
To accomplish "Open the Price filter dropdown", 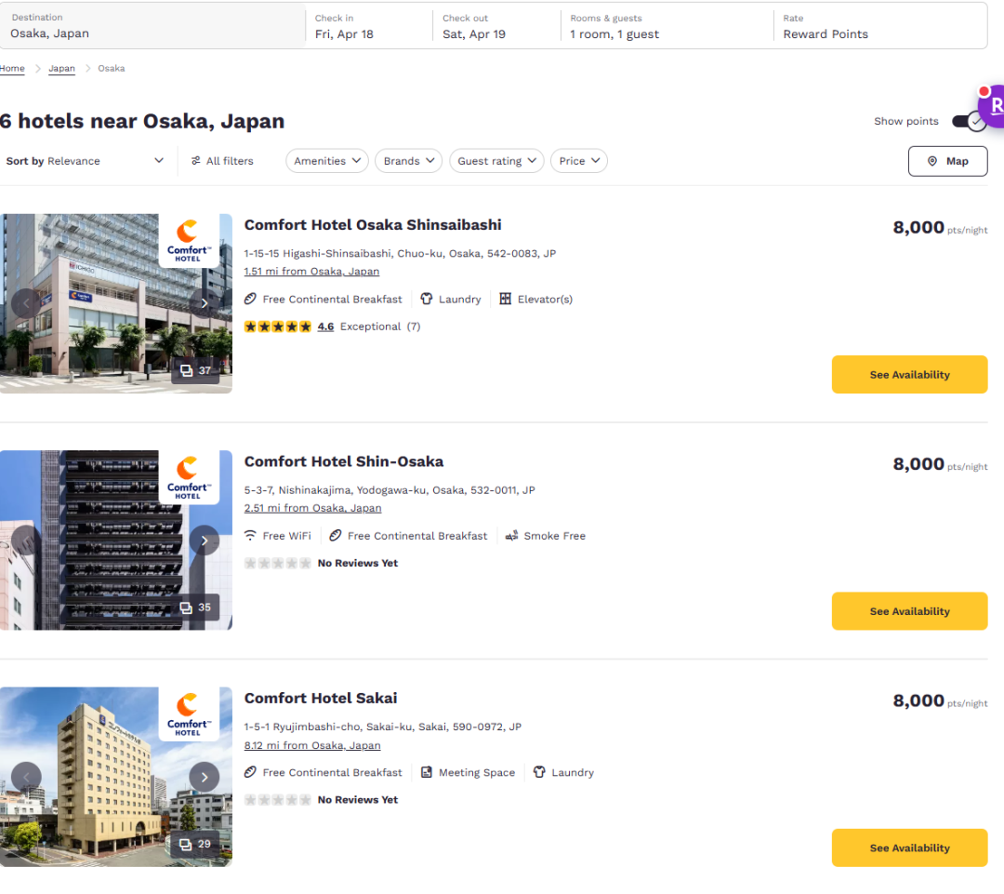I will [578, 161].
